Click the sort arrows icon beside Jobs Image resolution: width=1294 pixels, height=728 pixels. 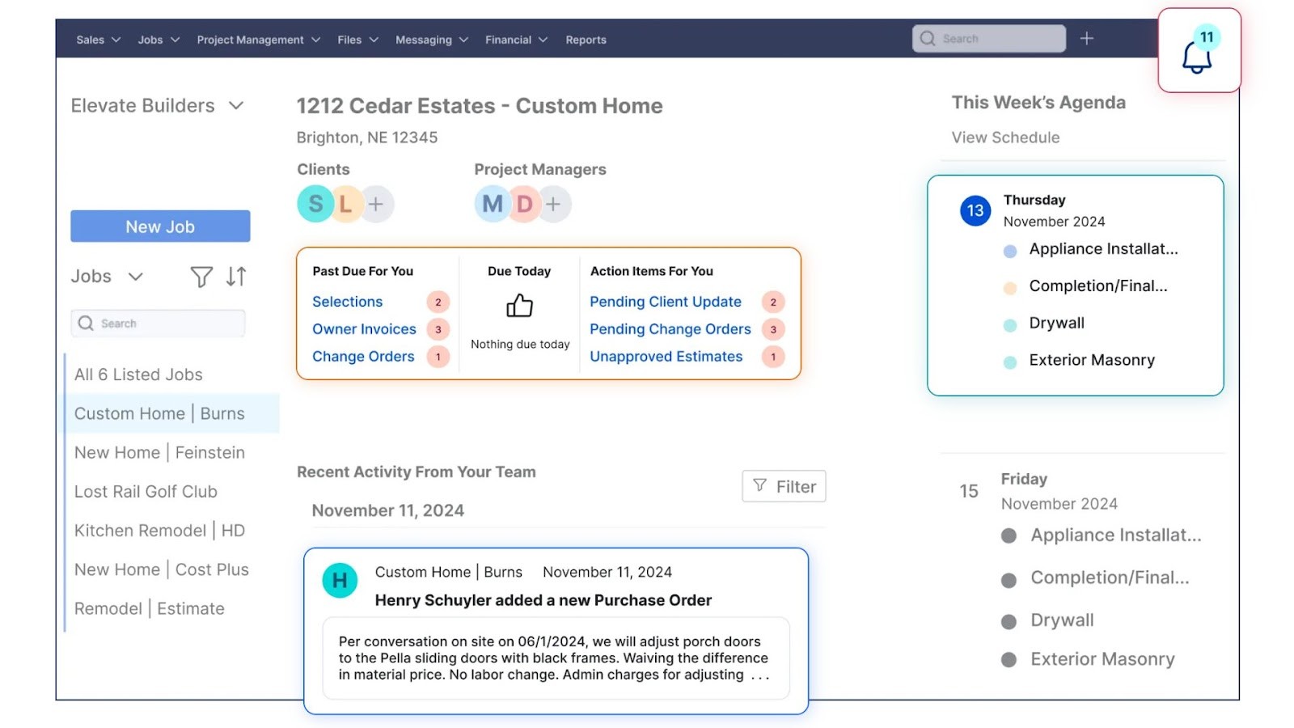point(235,277)
